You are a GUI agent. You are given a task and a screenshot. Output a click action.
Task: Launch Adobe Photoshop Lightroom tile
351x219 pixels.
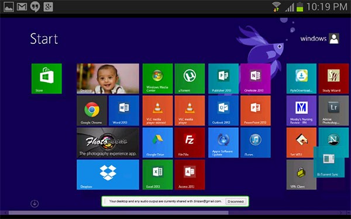tap(333, 110)
